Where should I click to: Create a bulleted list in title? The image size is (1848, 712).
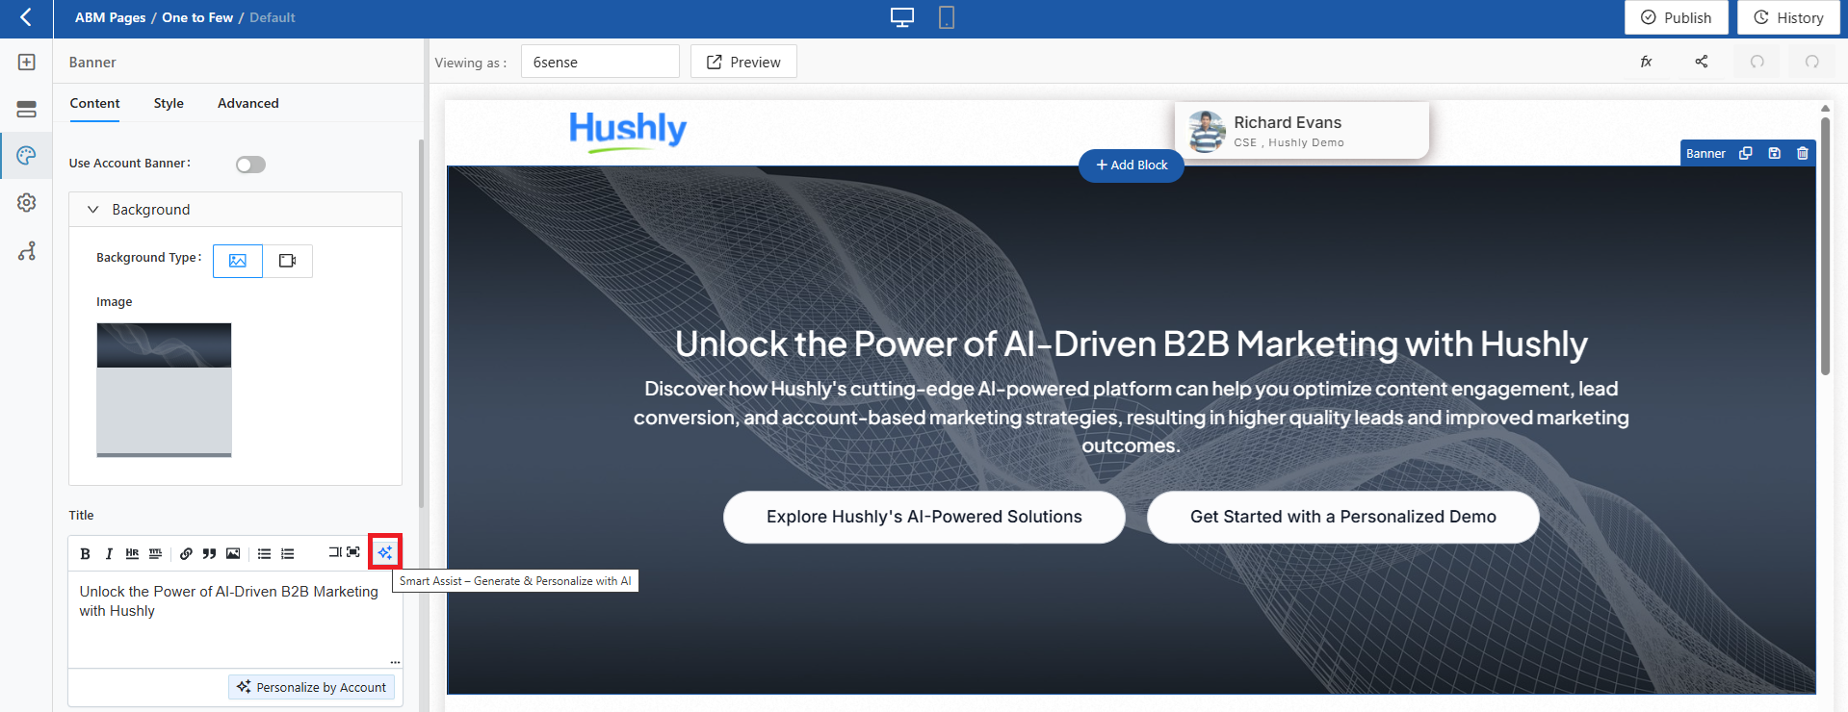[x=264, y=553]
